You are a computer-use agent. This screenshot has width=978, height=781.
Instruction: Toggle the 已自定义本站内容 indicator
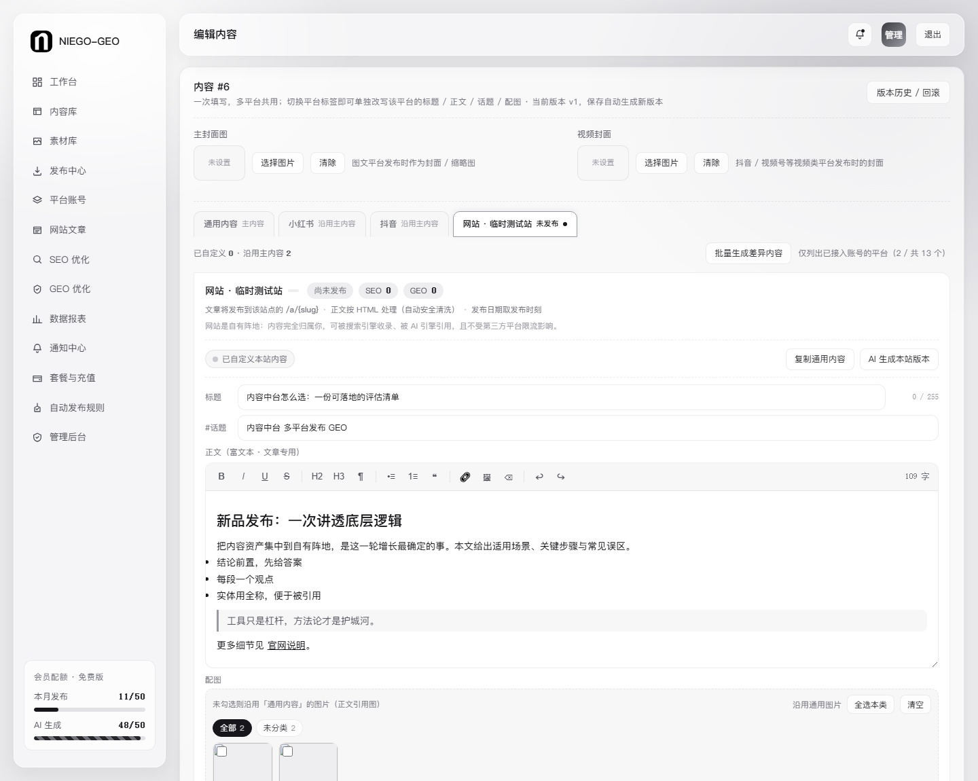250,359
